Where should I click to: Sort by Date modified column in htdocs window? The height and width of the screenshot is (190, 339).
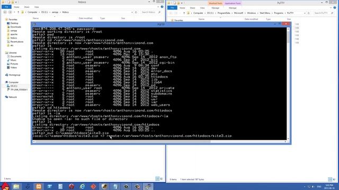[x=85, y=18]
